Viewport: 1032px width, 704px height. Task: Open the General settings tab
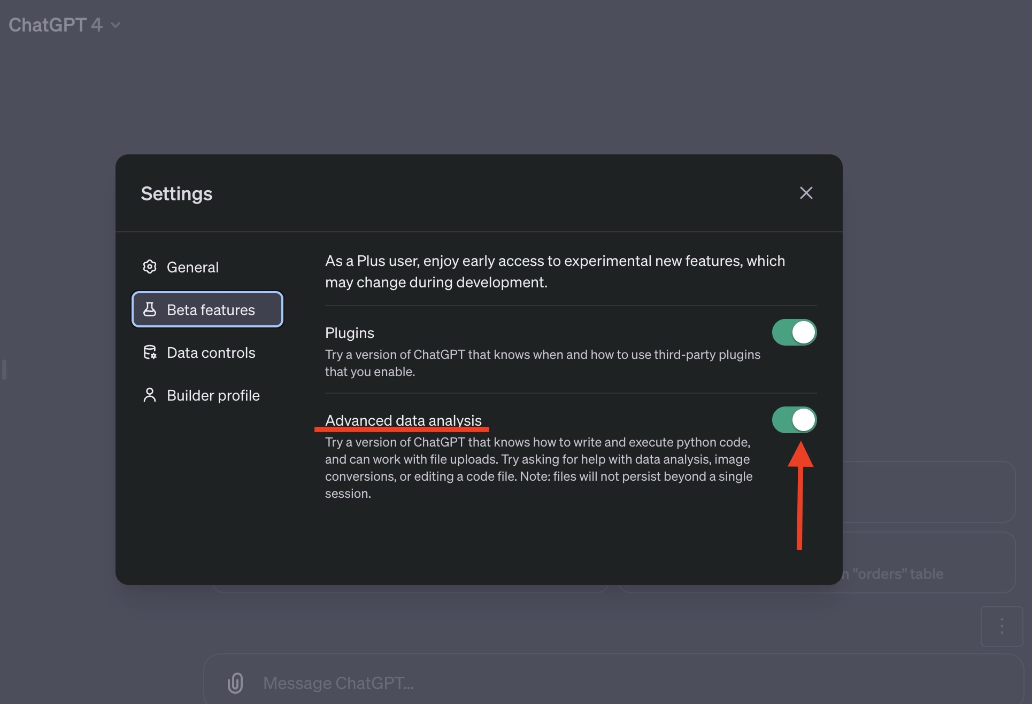[x=192, y=267]
